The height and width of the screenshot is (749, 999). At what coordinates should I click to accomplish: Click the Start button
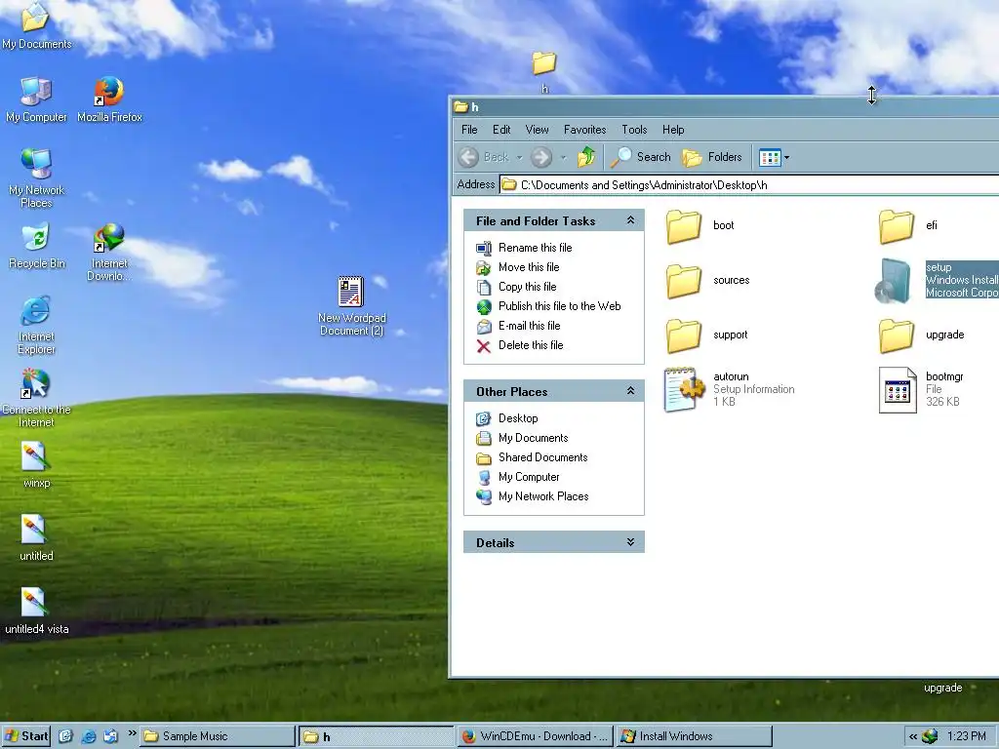tap(25, 736)
